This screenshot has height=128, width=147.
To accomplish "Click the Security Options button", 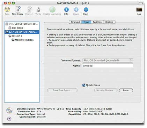I will pos(106,90).
